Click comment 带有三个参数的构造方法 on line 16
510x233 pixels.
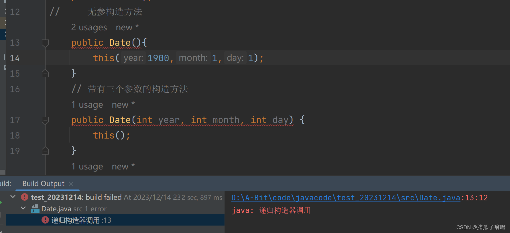[x=138, y=89]
